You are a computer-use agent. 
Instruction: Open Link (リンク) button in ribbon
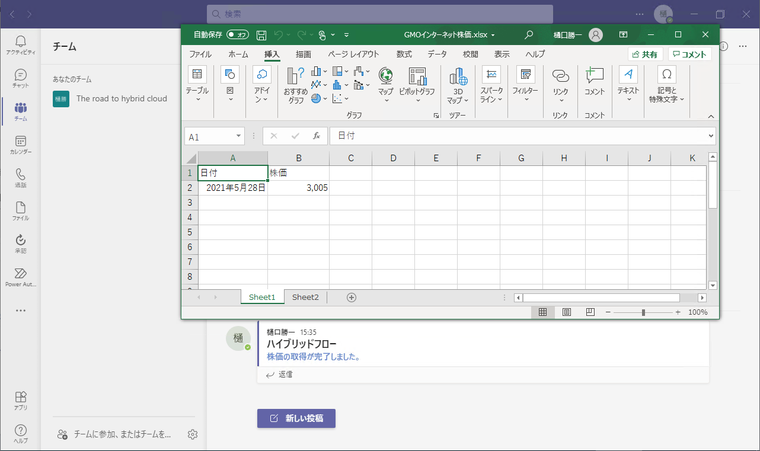point(560,85)
